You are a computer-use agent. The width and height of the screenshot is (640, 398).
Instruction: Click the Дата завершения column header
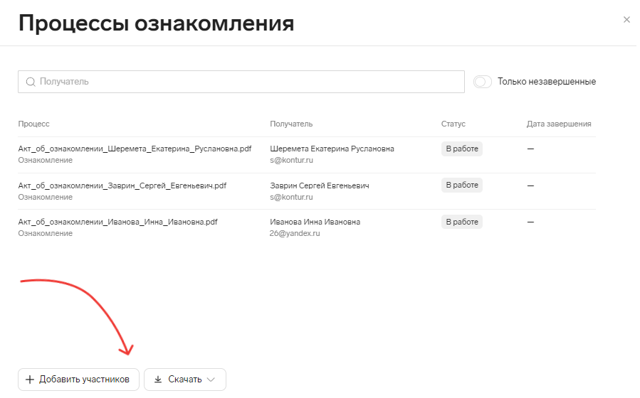point(559,124)
